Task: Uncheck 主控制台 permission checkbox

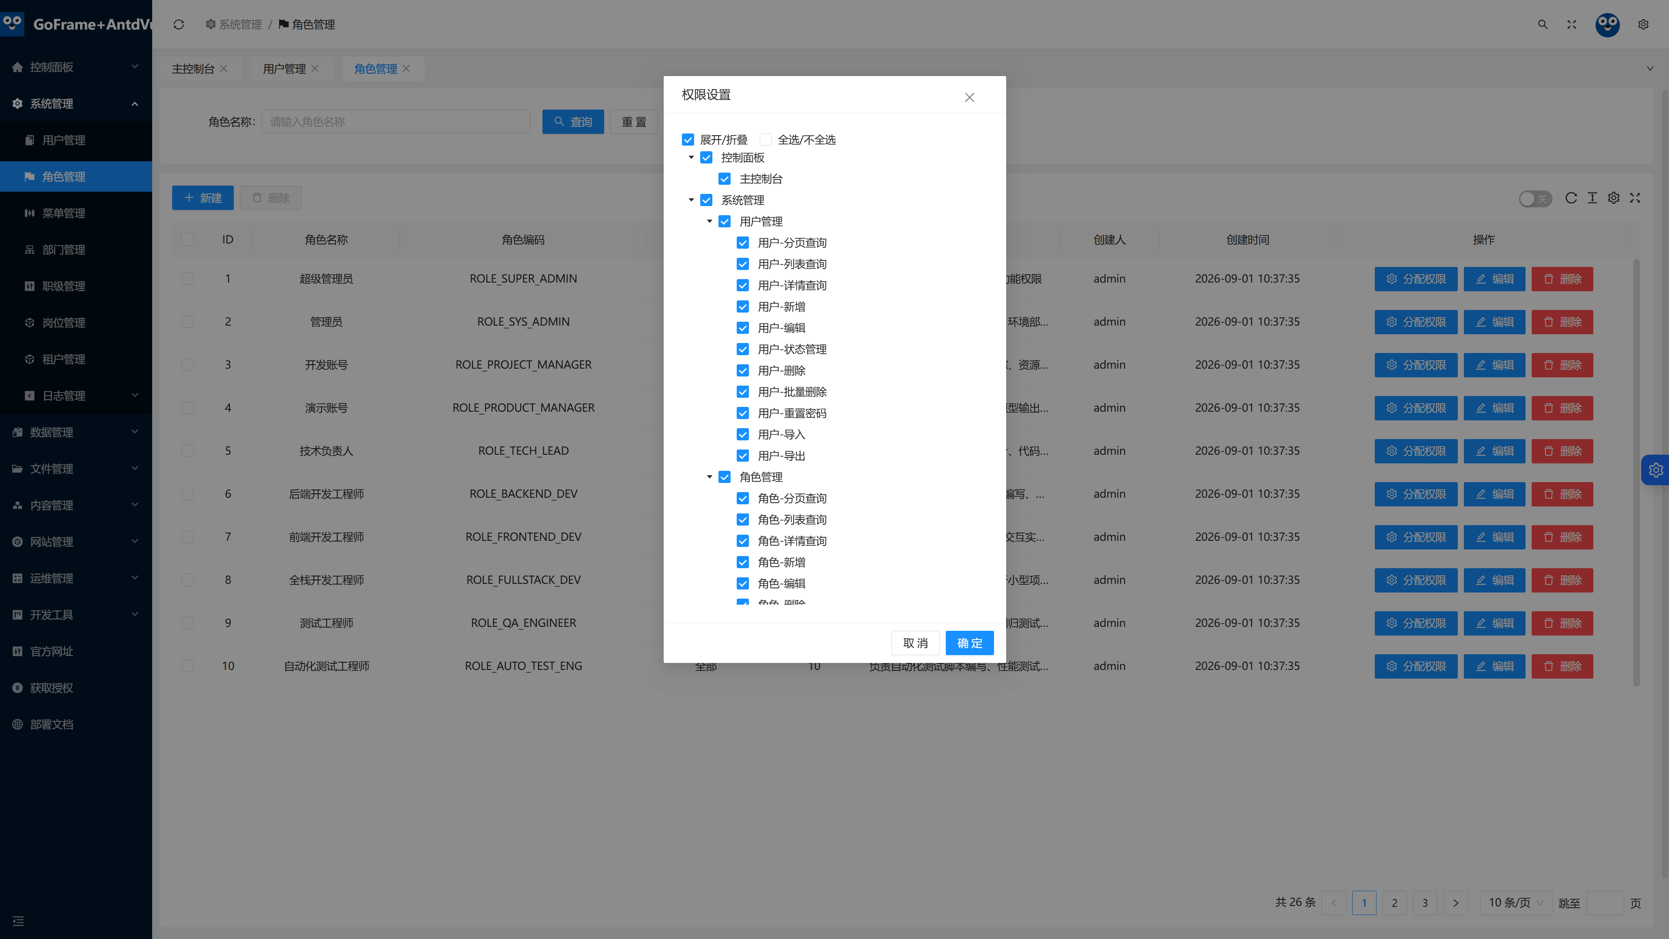Action: 725,179
